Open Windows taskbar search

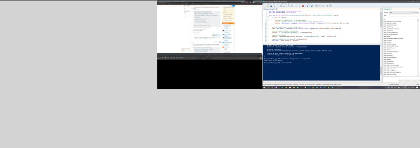(268, 87)
